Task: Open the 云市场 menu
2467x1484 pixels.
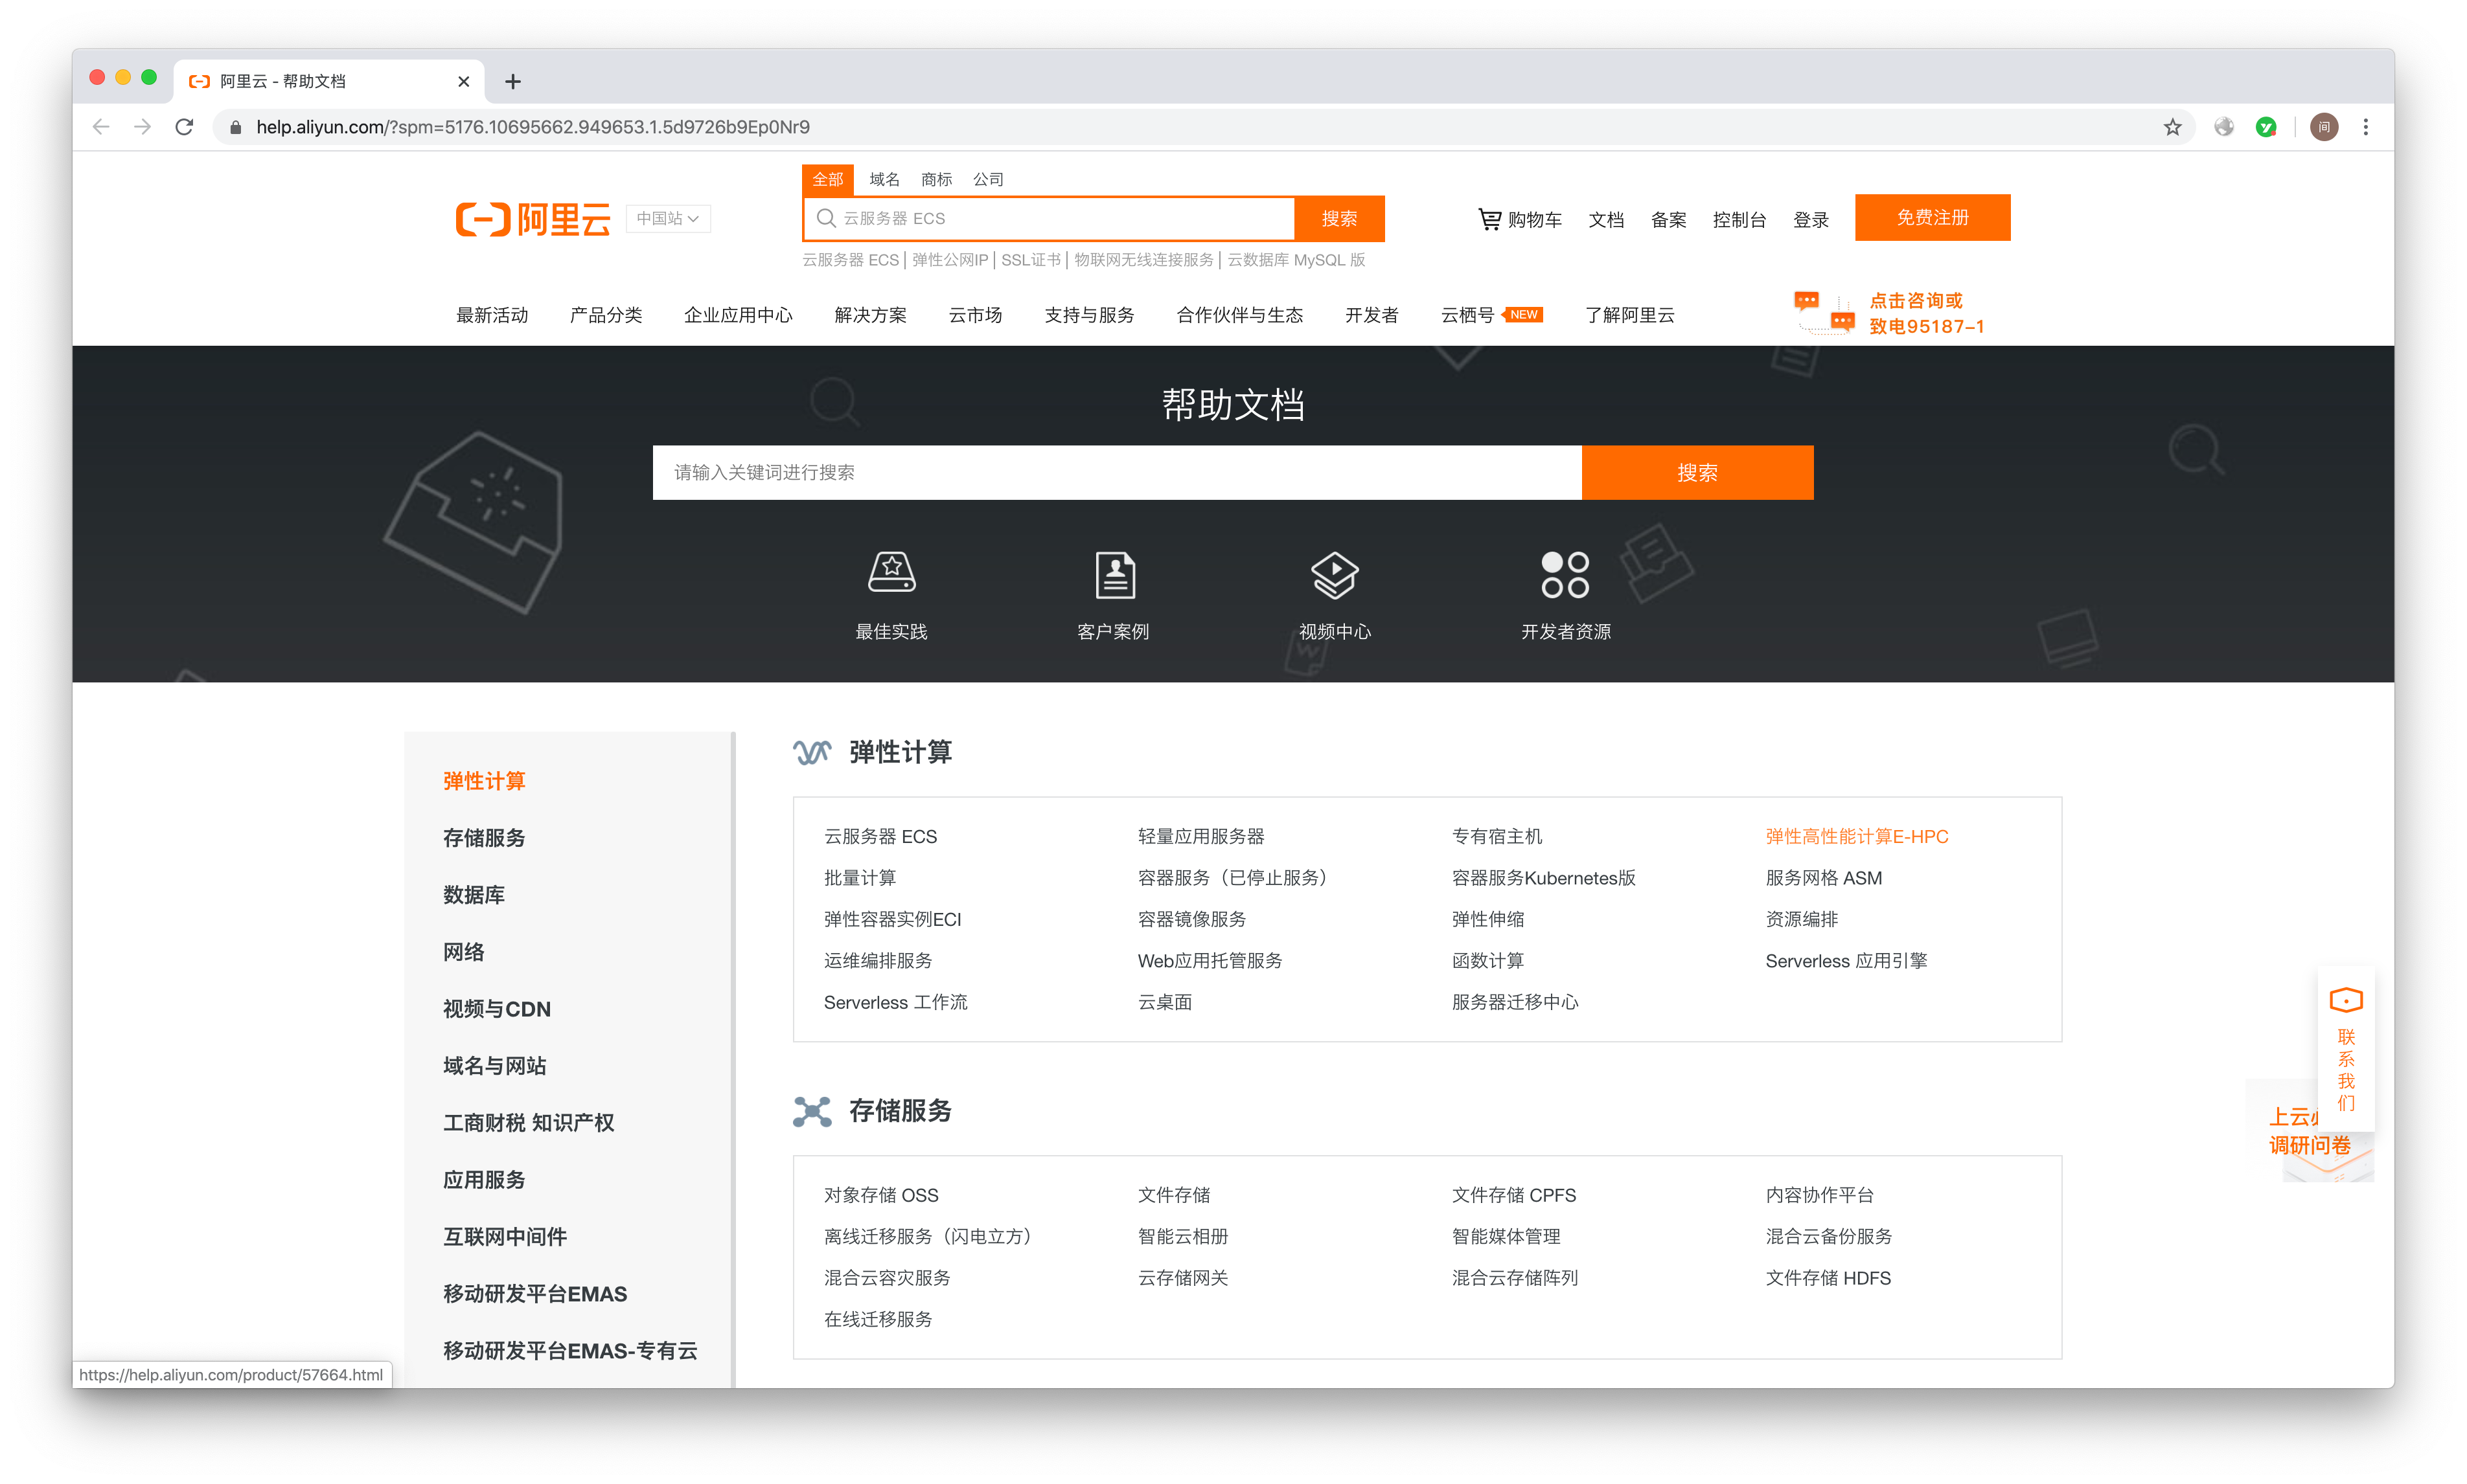Action: (x=976, y=315)
